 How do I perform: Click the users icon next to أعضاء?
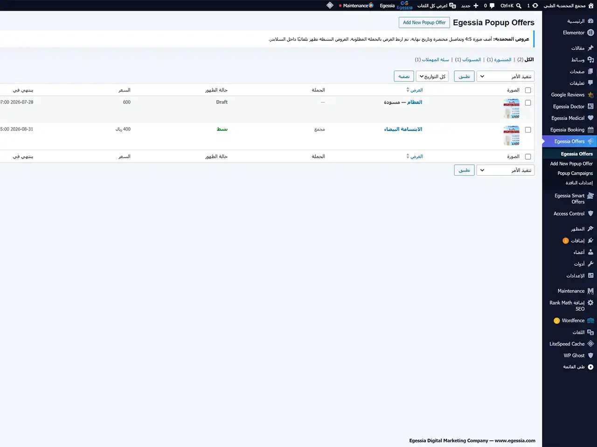point(590,252)
